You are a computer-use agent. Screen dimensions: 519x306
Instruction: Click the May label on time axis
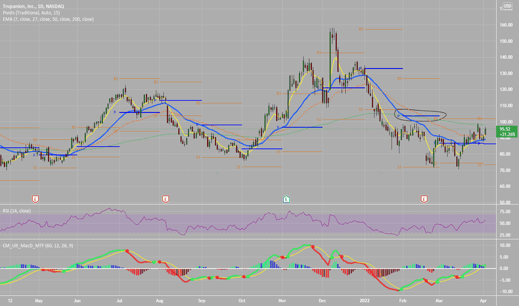click(x=39, y=300)
